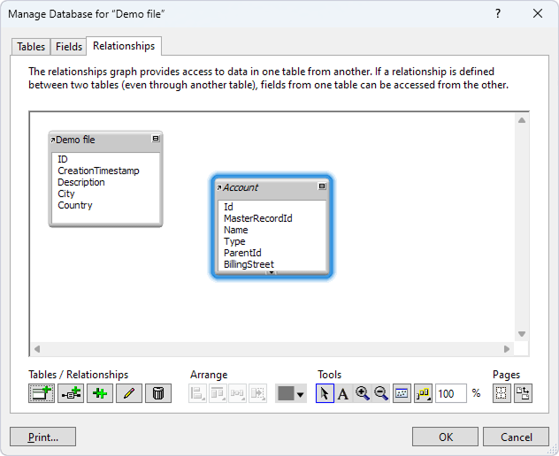Click the horizontal scrollbar left arrow
The image size is (559, 456).
[37, 349]
